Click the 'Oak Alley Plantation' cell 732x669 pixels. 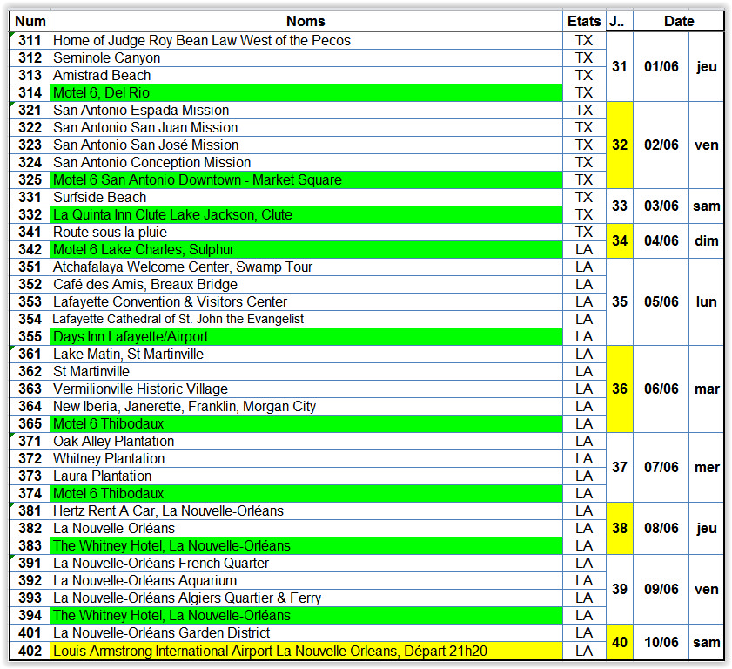(306, 441)
